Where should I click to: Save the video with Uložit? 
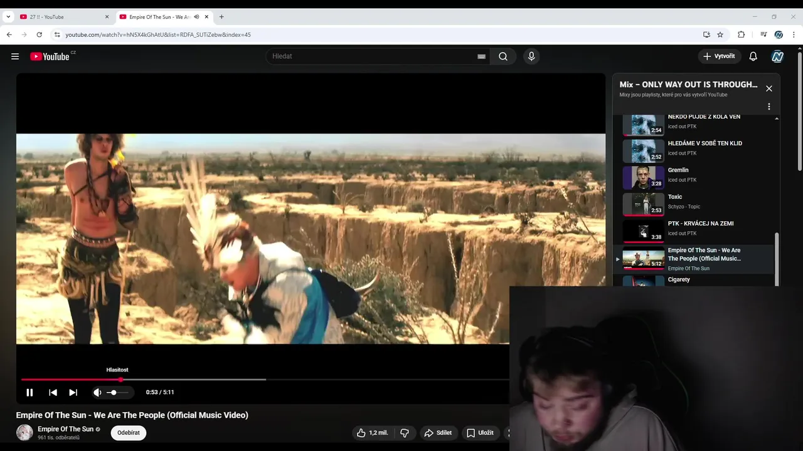[x=480, y=433]
